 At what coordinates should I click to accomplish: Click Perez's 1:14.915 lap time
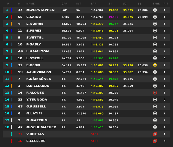[97, 31]
